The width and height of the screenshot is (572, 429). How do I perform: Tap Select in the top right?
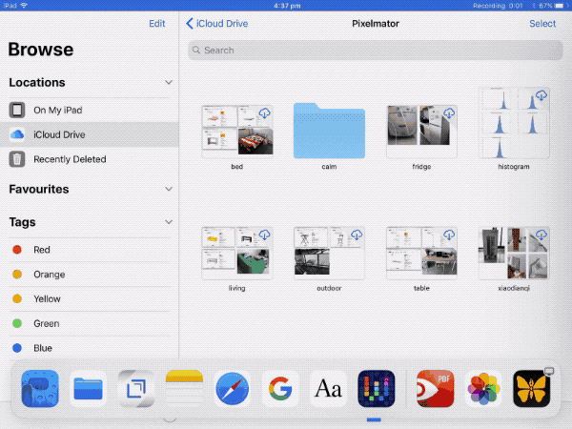coord(542,24)
